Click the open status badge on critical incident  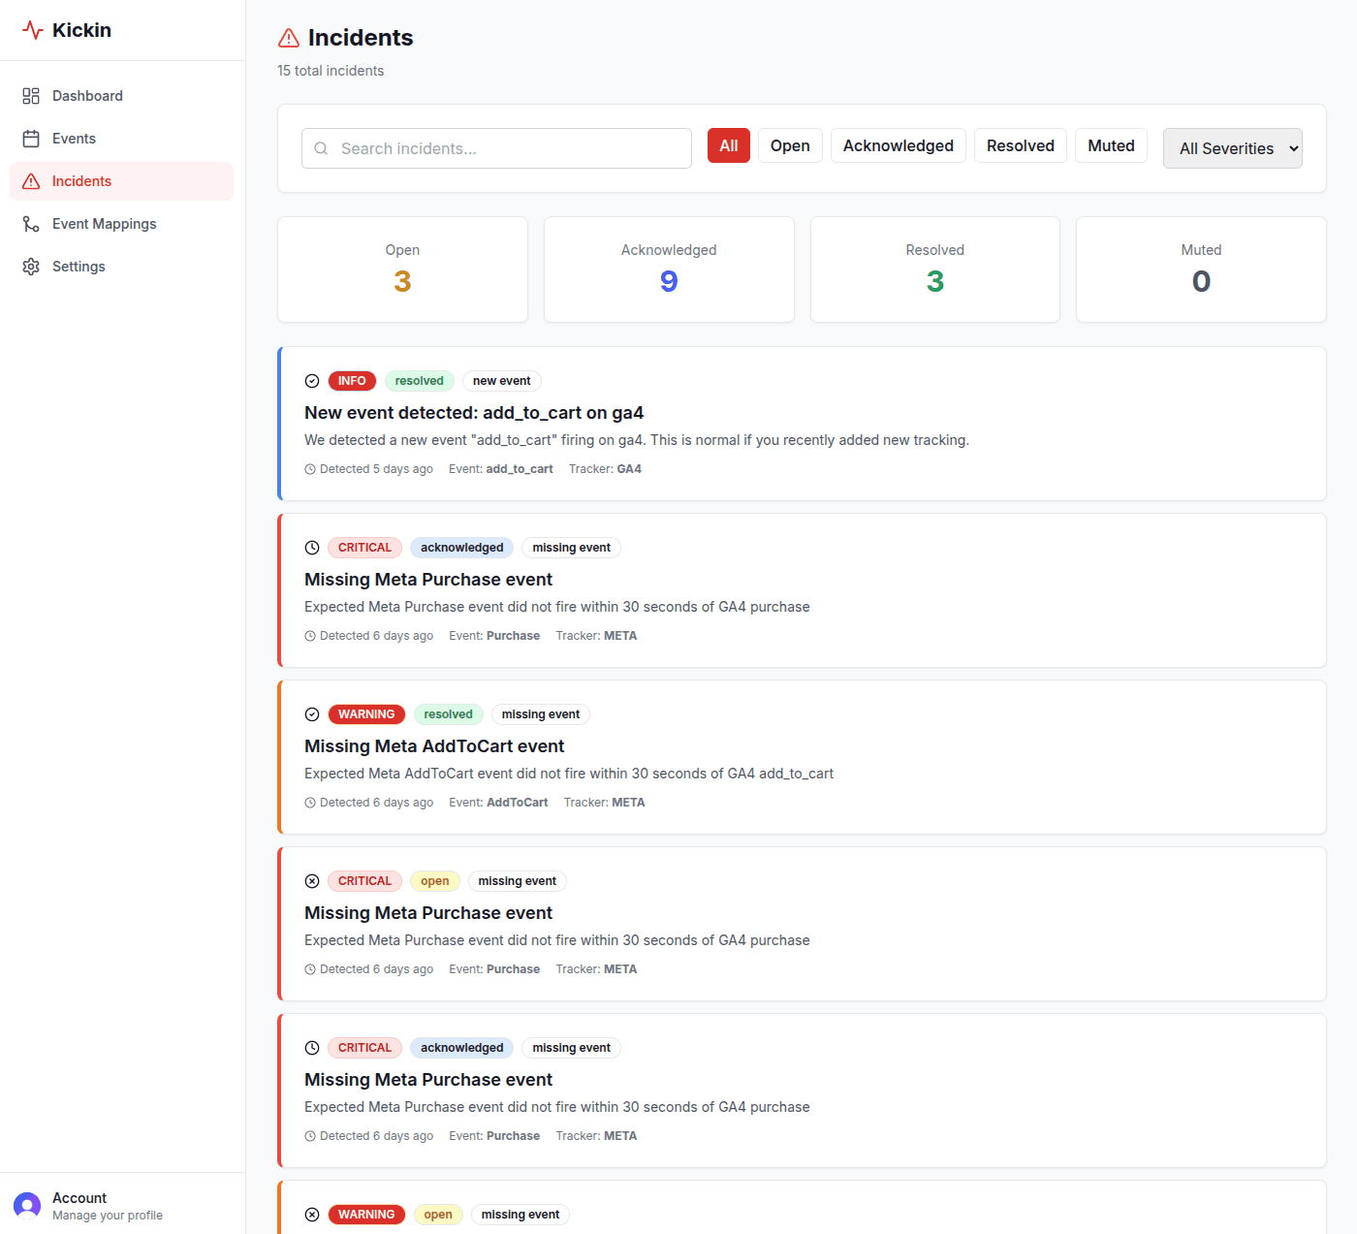point(434,880)
